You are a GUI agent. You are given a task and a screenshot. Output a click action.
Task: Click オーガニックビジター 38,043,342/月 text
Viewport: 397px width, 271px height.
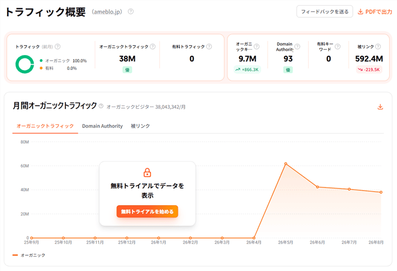pyautogui.click(x=146, y=107)
